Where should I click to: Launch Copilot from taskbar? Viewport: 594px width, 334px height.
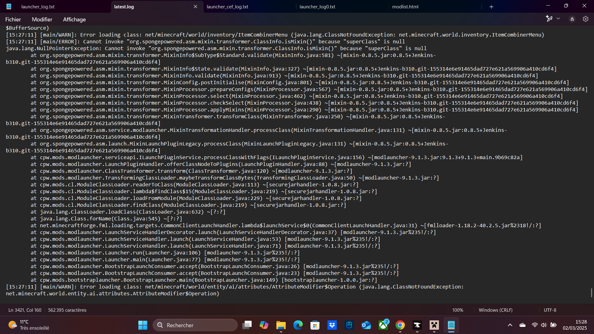(x=264, y=325)
